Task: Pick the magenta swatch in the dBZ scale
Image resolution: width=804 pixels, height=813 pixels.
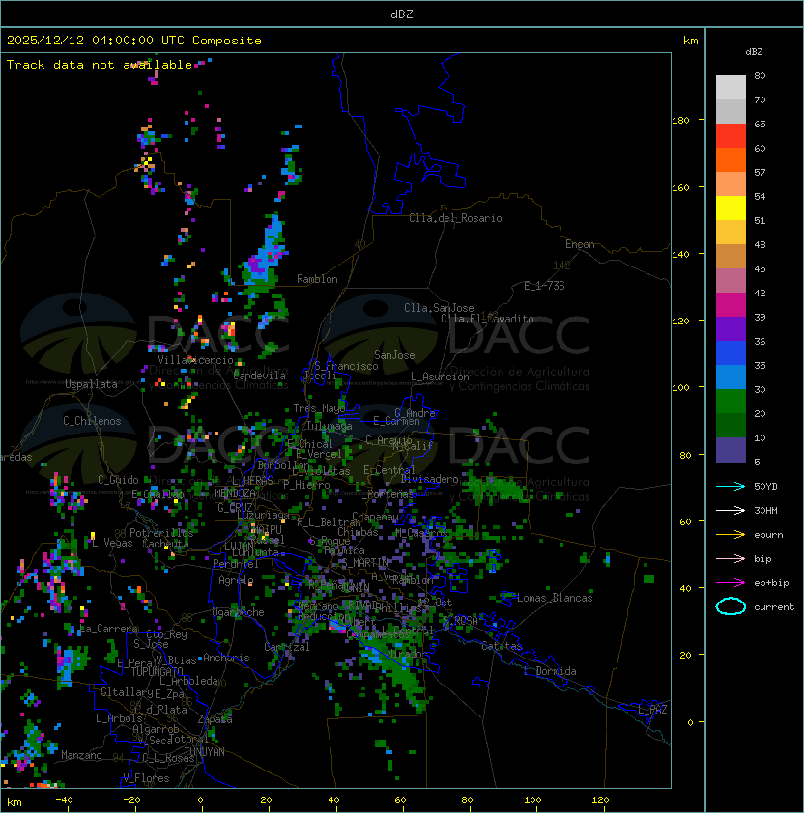Action: click(x=731, y=304)
